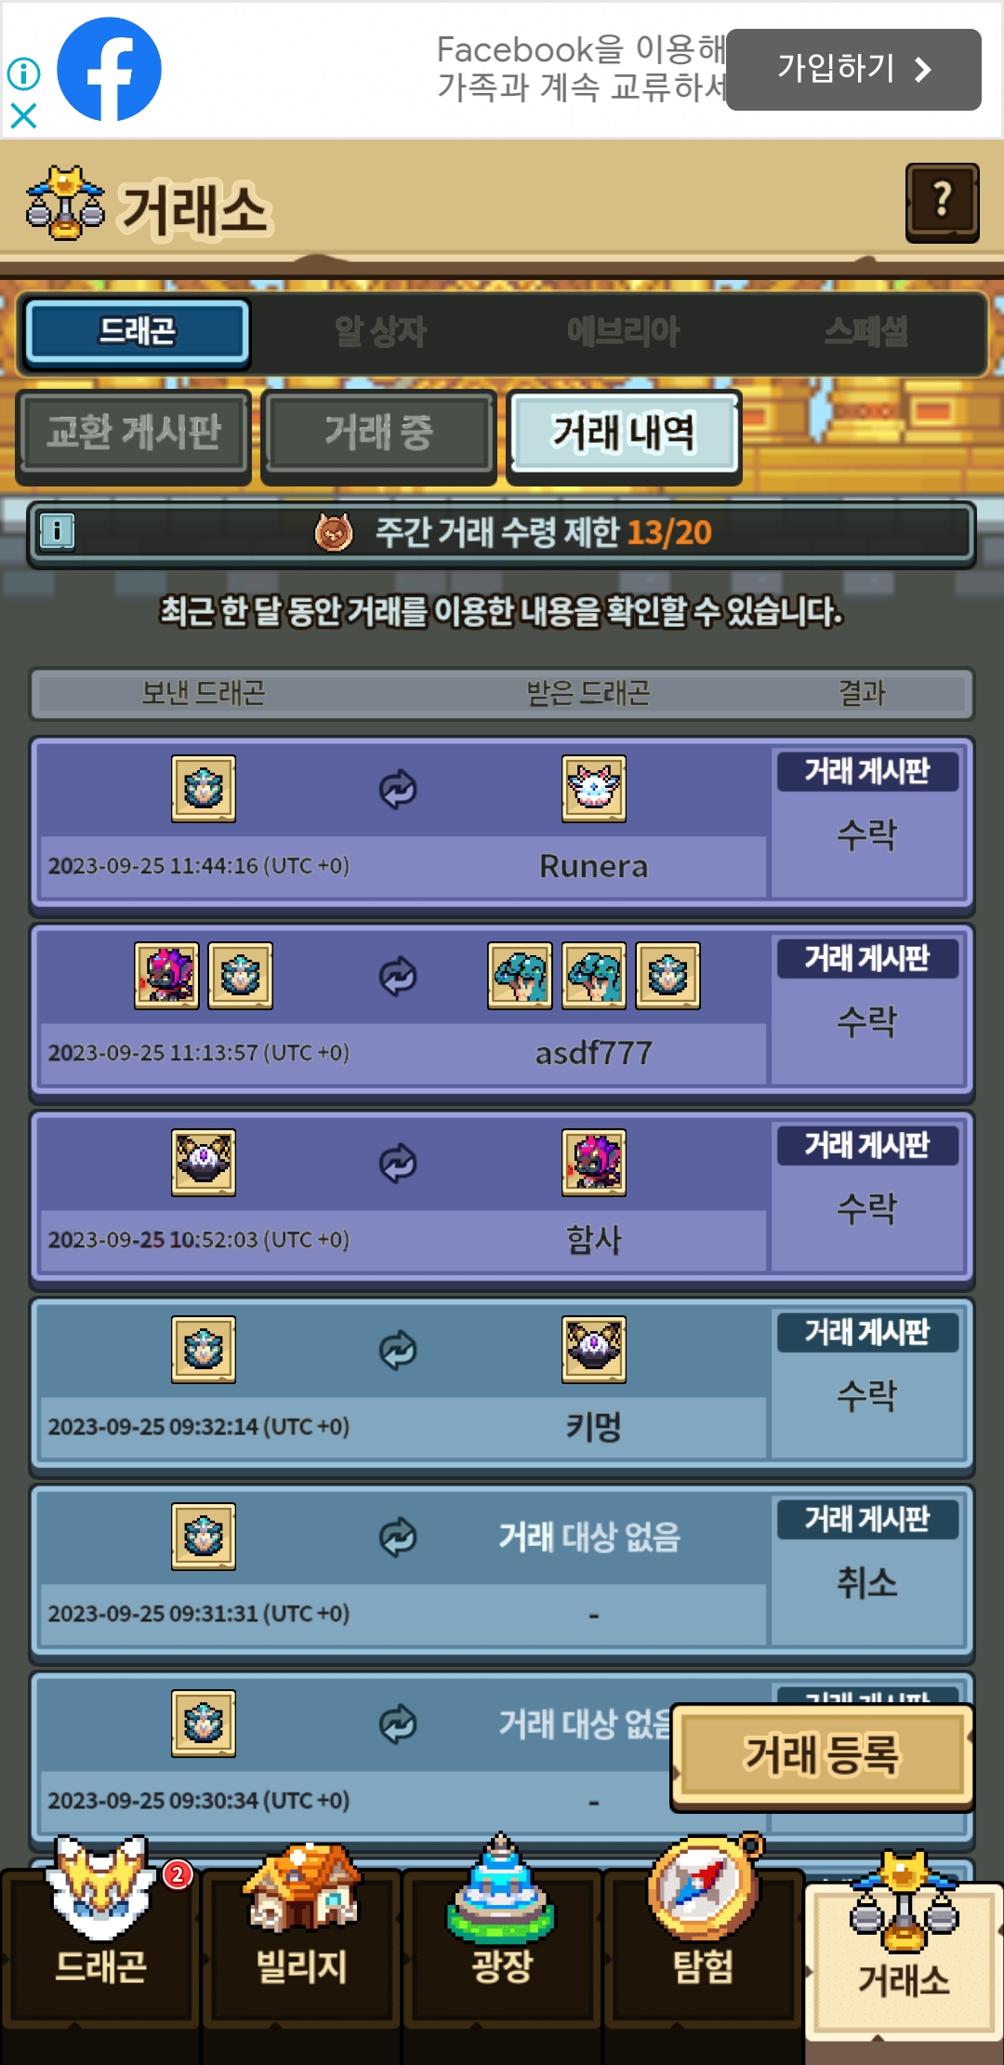The height and width of the screenshot is (2065, 1004).
Task: Select received dragon thumbnail from Runera trade
Action: [594, 789]
